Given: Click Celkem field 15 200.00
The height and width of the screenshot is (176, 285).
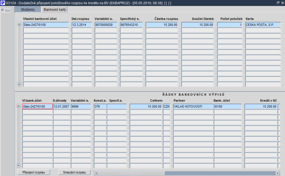Looking at the screenshot, I should click(146, 107).
